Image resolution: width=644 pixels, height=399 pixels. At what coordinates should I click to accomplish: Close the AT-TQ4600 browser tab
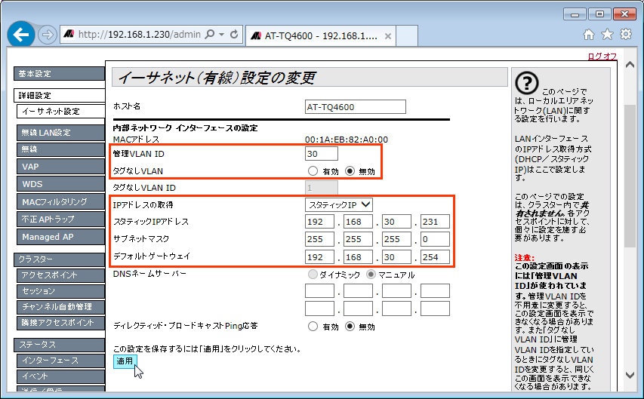click(x=388, y=35)
